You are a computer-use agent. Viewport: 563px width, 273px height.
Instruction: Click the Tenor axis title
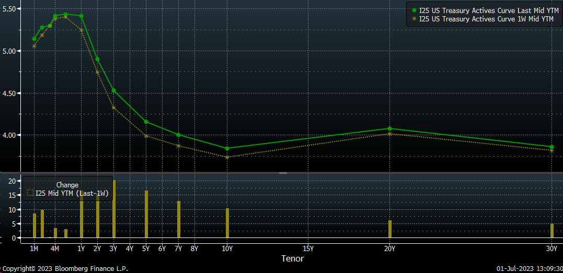point(293,258)
